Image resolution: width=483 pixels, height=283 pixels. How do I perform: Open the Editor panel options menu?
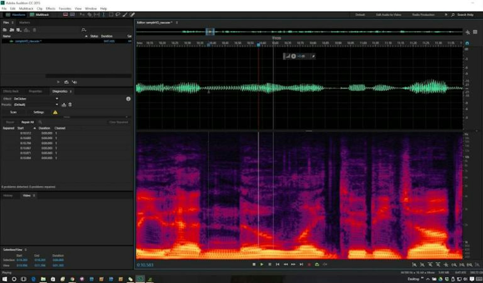[x=177, y=23]
